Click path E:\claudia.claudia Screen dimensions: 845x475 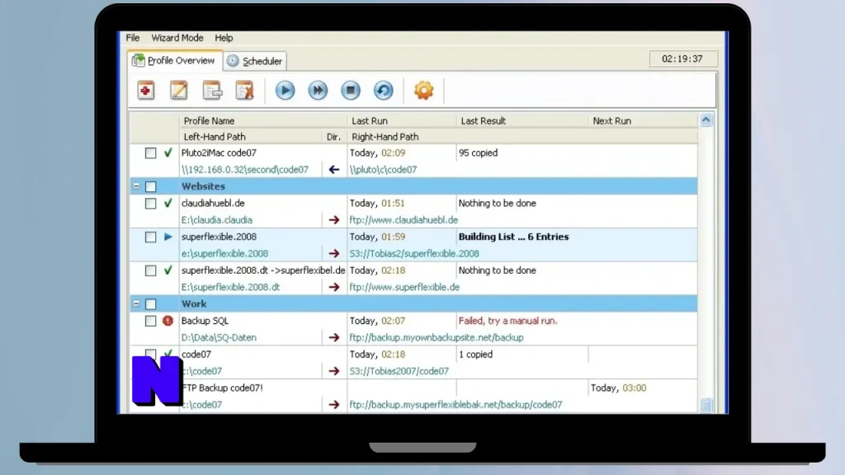pos(217,219)
